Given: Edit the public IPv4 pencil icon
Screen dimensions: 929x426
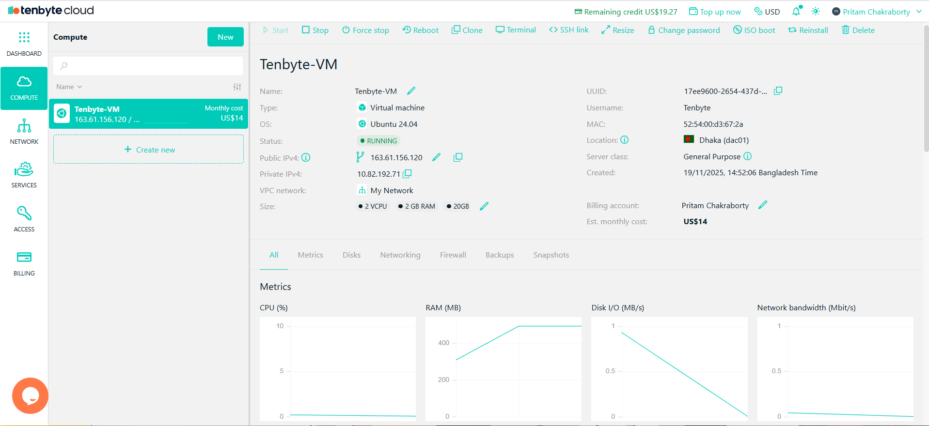Looking at the screenshot, I should tap(437, 157).
